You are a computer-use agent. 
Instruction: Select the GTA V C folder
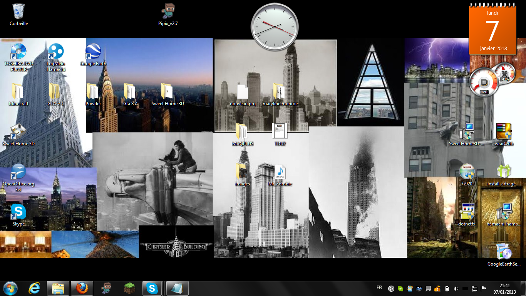(56, 95)
